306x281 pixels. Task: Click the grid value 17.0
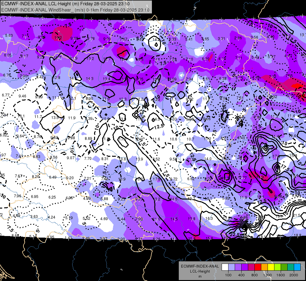(x=122, y=139)
